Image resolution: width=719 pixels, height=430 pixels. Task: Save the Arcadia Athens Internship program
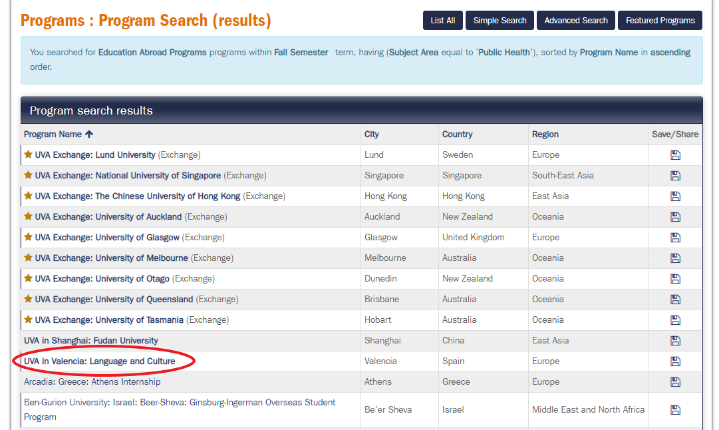(675, 382)
